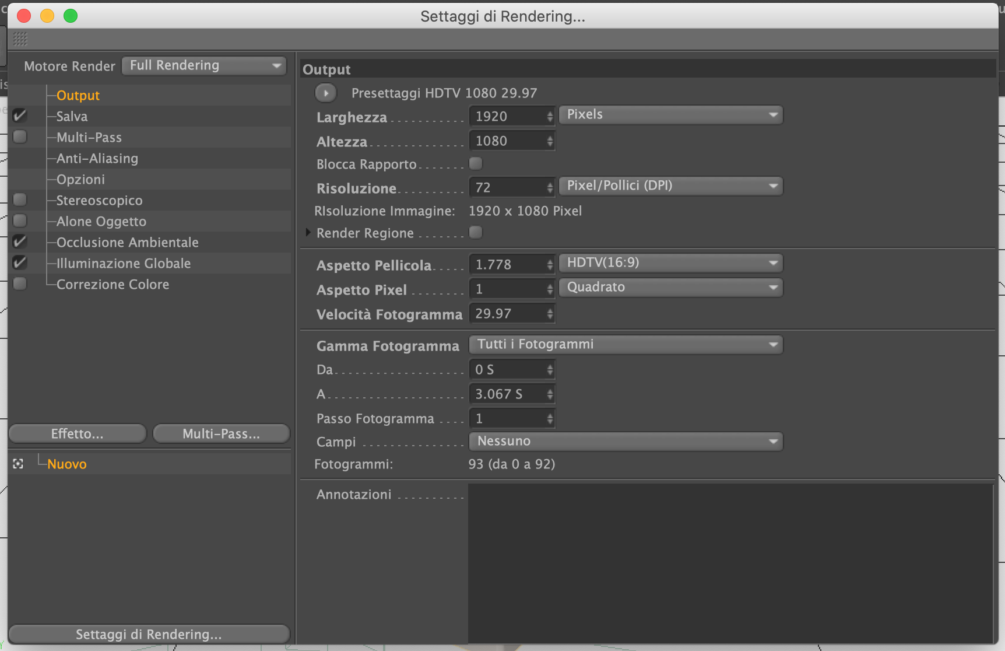Click the Larghezza stepper arrows
Screen dimensions: 1005x651
pos(550,116)
